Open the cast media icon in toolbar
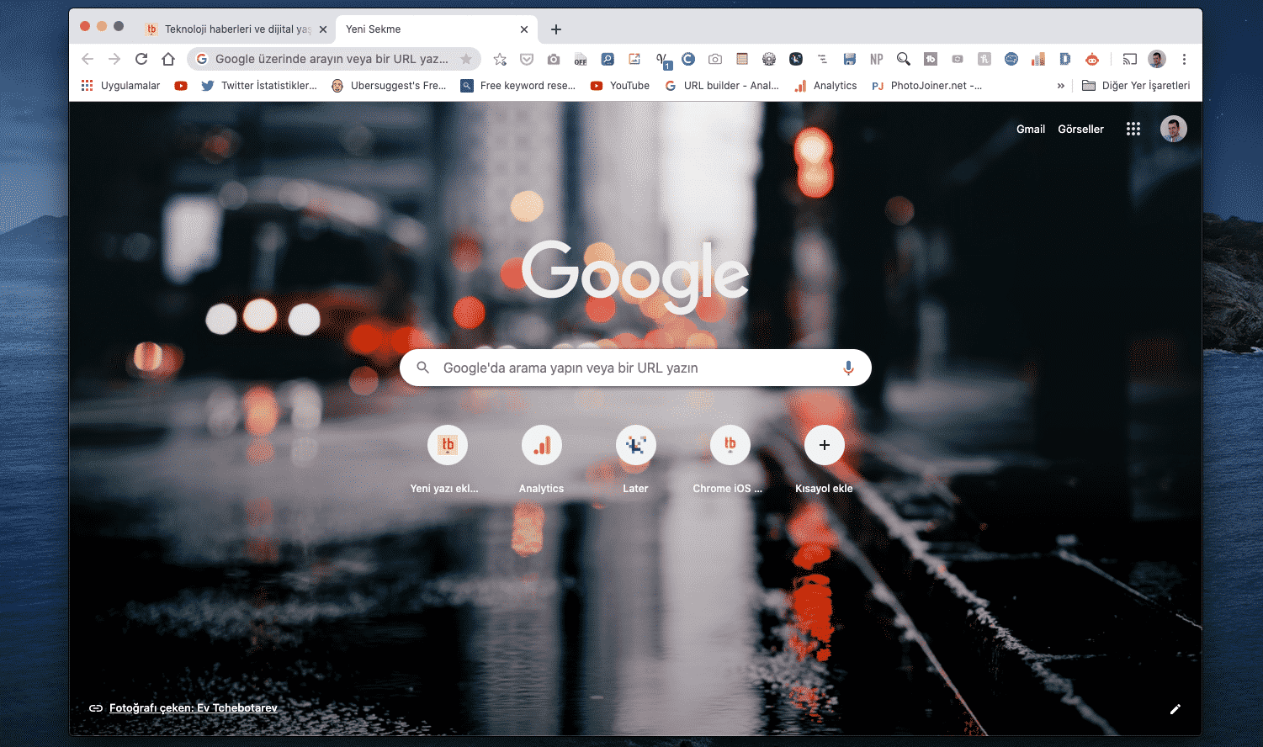Viewport: 1263px width, 747px height. (1130, 59)
